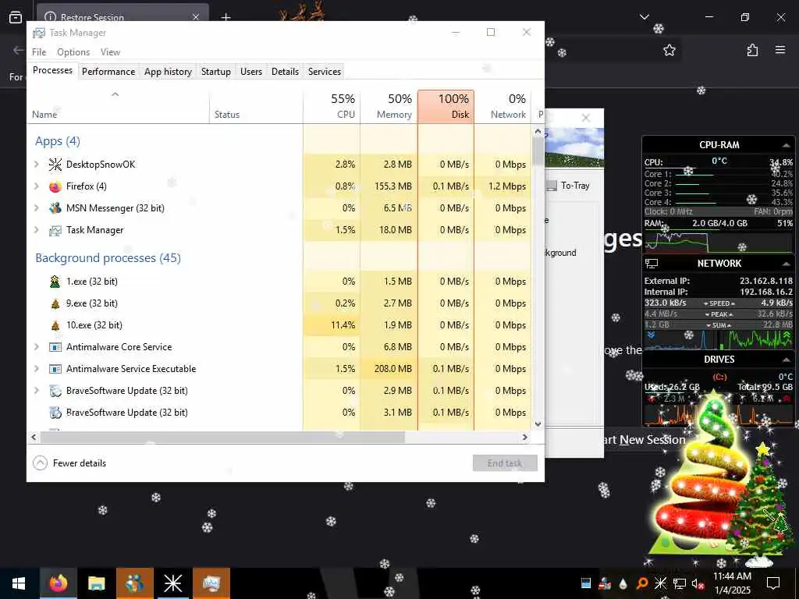
Task: Sort by the Name column header
Action: (119, 106)
